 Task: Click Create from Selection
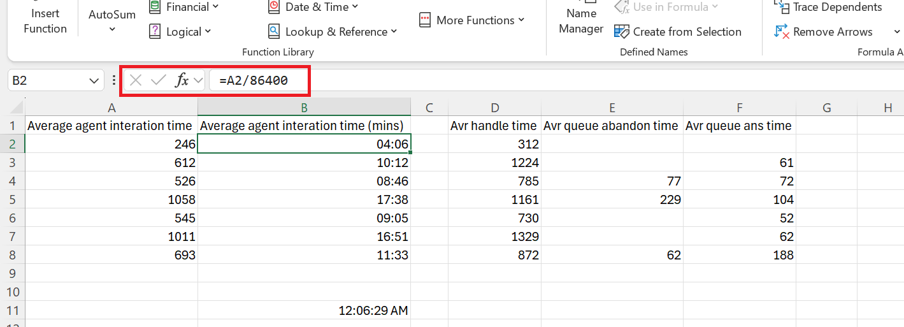678,32
